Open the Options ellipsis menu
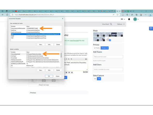 point(124,24)
